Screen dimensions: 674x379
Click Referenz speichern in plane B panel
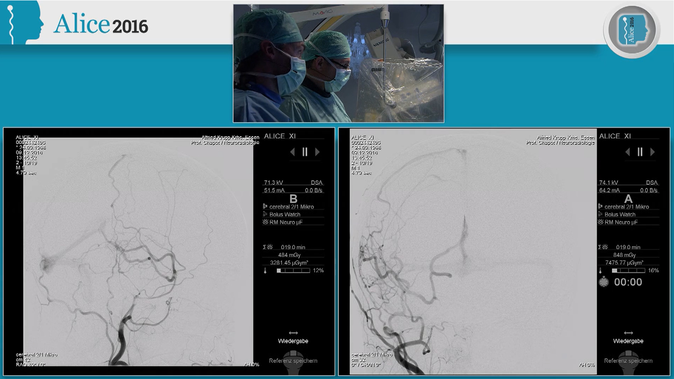pyautogui.click(x=293, y=361)
